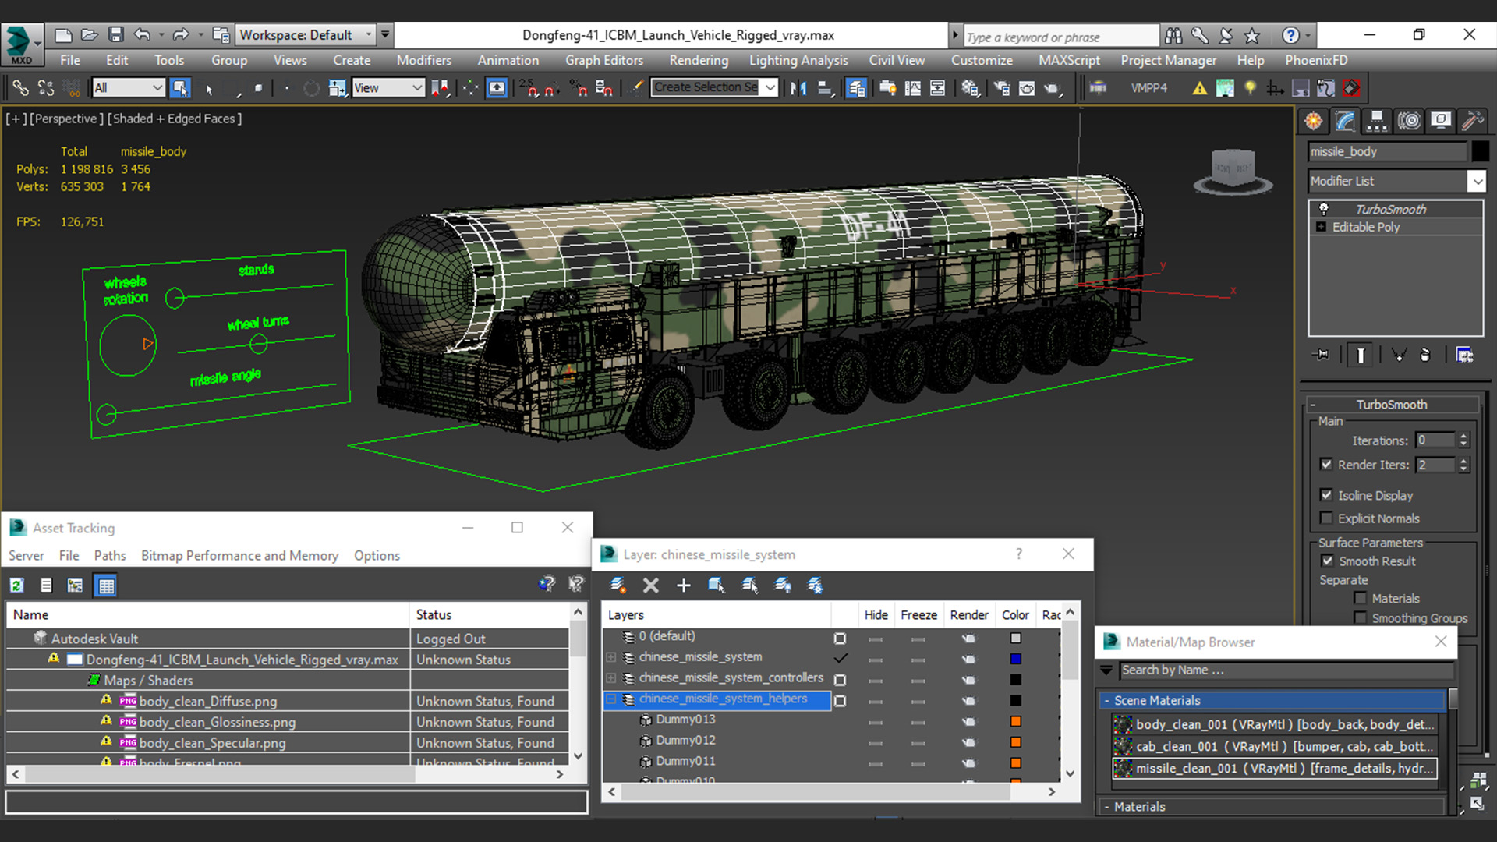Open the Modify command panel tab
The height and width of the screenshot is (842, 1497).
coord(1346,121)
